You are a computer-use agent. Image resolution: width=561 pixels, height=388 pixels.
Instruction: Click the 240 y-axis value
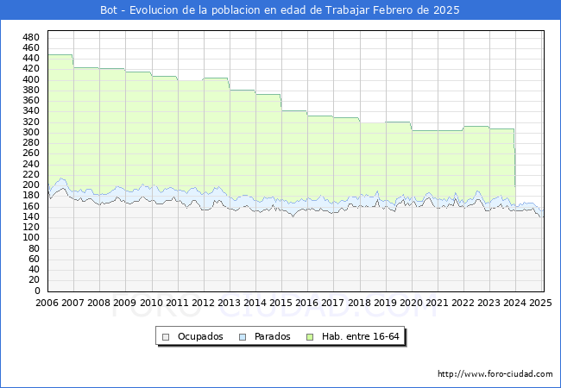[31, 164]
